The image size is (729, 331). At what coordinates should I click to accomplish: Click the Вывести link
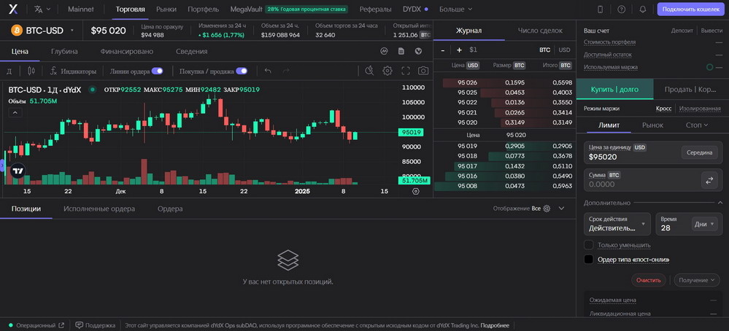(711, 31)
